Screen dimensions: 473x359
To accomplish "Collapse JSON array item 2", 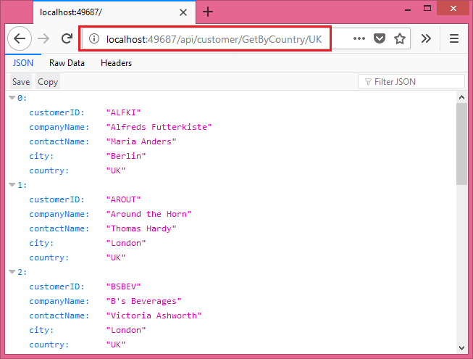I will [12, 272].
